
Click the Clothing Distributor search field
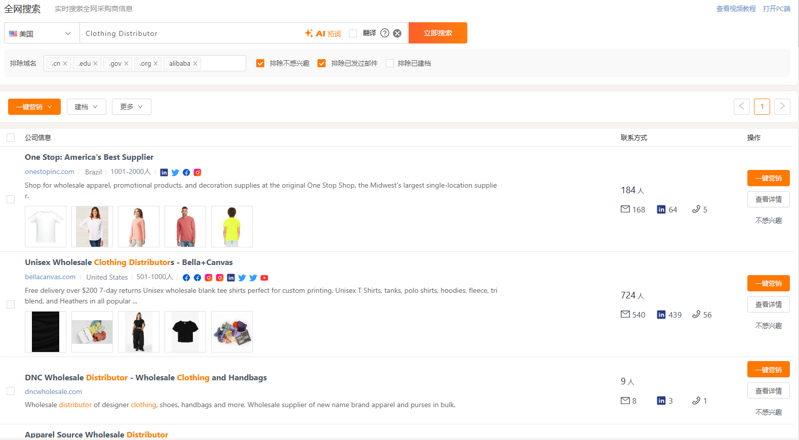(192, 33)
